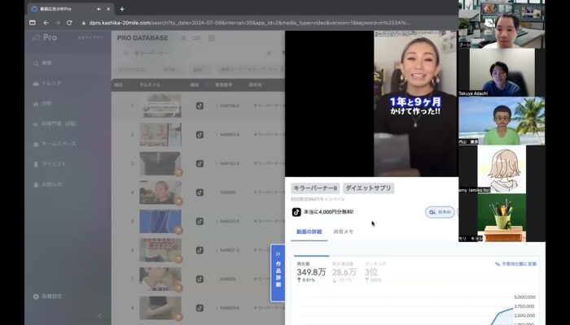The width and height of the screenshot is (570, 325).
Task: Reload the browser page
Action: 69,23
